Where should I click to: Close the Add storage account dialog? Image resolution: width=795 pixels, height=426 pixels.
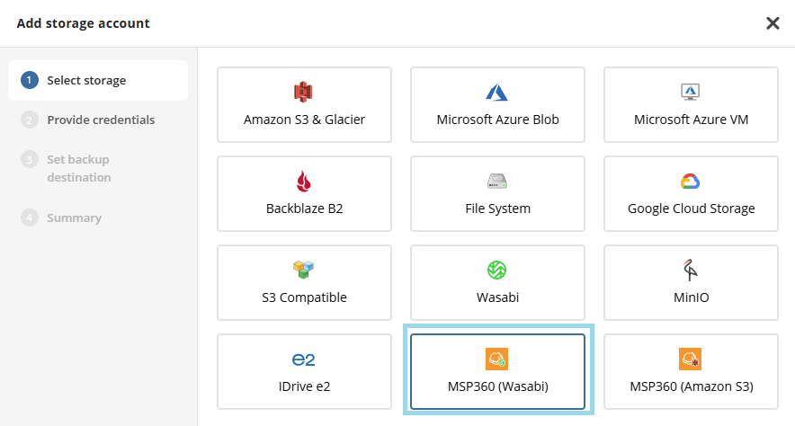[773, 23]
